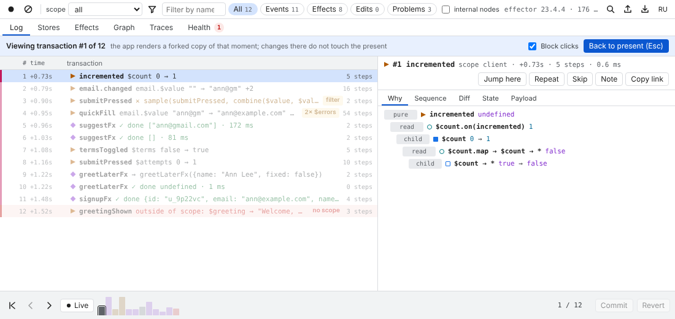Click the tallest purple bar in timeline histogram
675x319 pixels.
point(109,306)
